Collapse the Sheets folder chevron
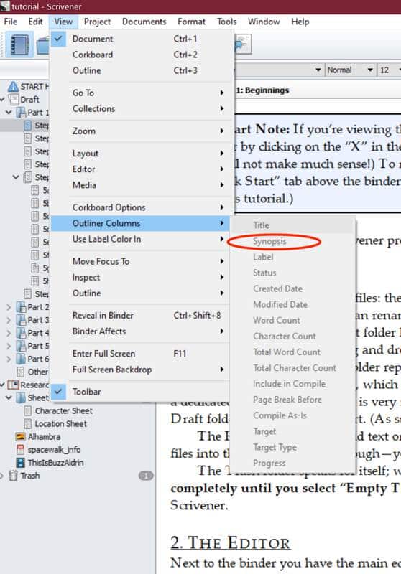 (x=9, y=397)
